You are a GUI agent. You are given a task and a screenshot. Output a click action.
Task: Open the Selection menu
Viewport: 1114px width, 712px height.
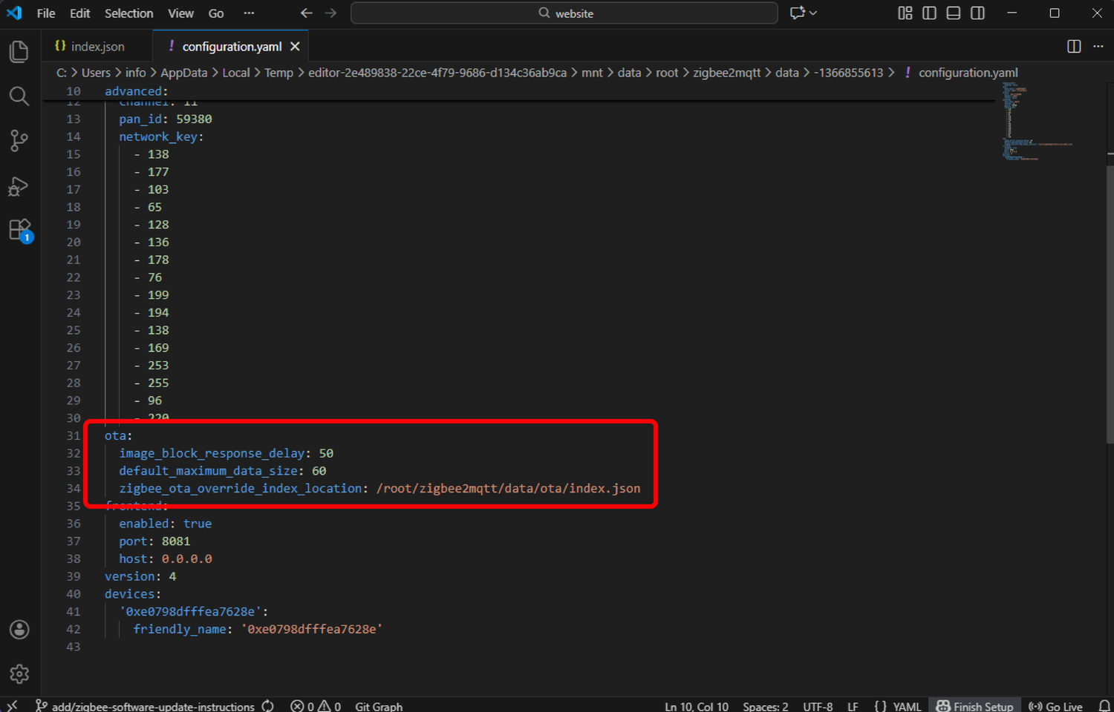point(128,13)
